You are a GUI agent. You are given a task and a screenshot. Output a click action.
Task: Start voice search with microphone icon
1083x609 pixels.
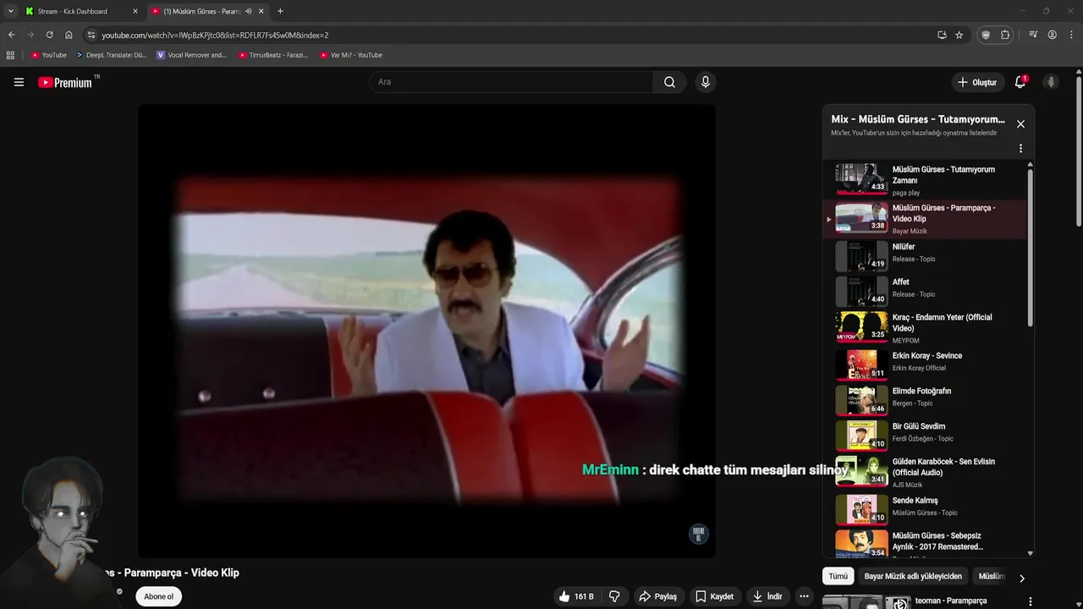coord(705,82)
